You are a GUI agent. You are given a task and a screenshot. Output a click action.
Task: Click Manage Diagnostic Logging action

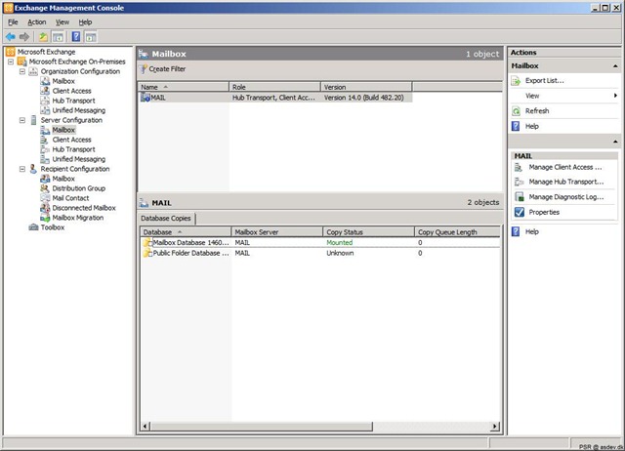(x=566, y=197)
